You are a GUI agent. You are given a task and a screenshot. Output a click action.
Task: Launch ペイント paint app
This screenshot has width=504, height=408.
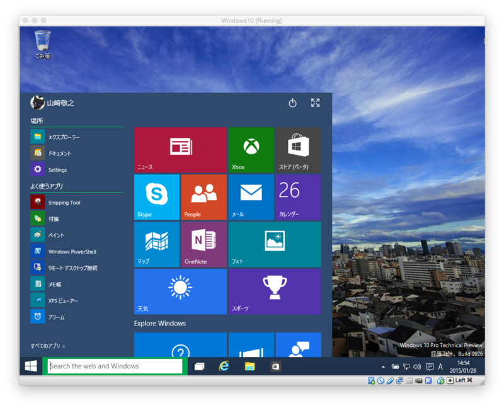tap(76, 235)
